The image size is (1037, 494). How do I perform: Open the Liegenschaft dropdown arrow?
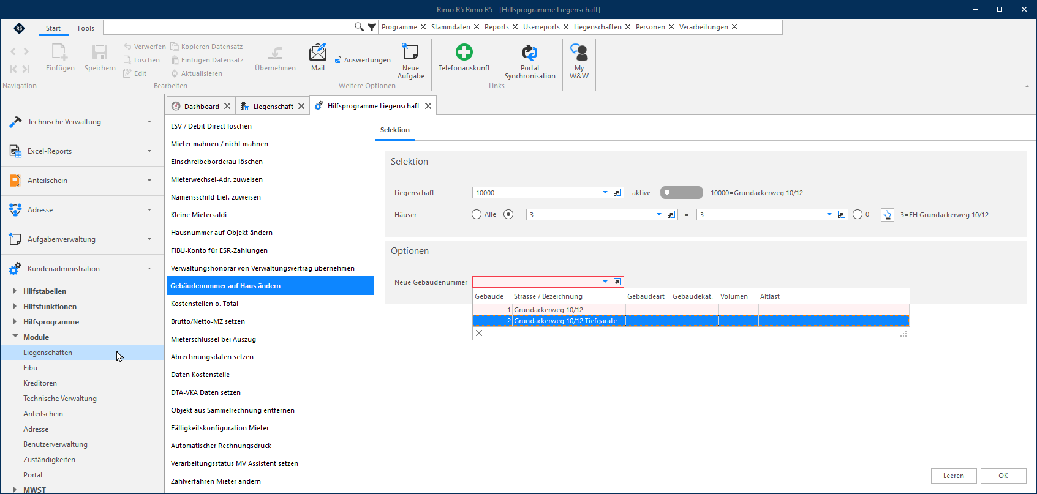tap(605, 193)
